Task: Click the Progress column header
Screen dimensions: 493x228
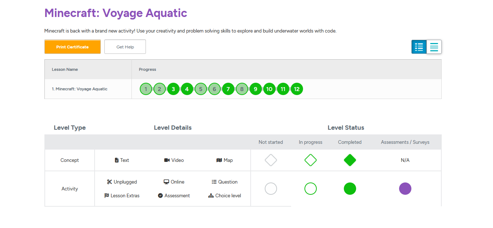Action: coord(147,69)
